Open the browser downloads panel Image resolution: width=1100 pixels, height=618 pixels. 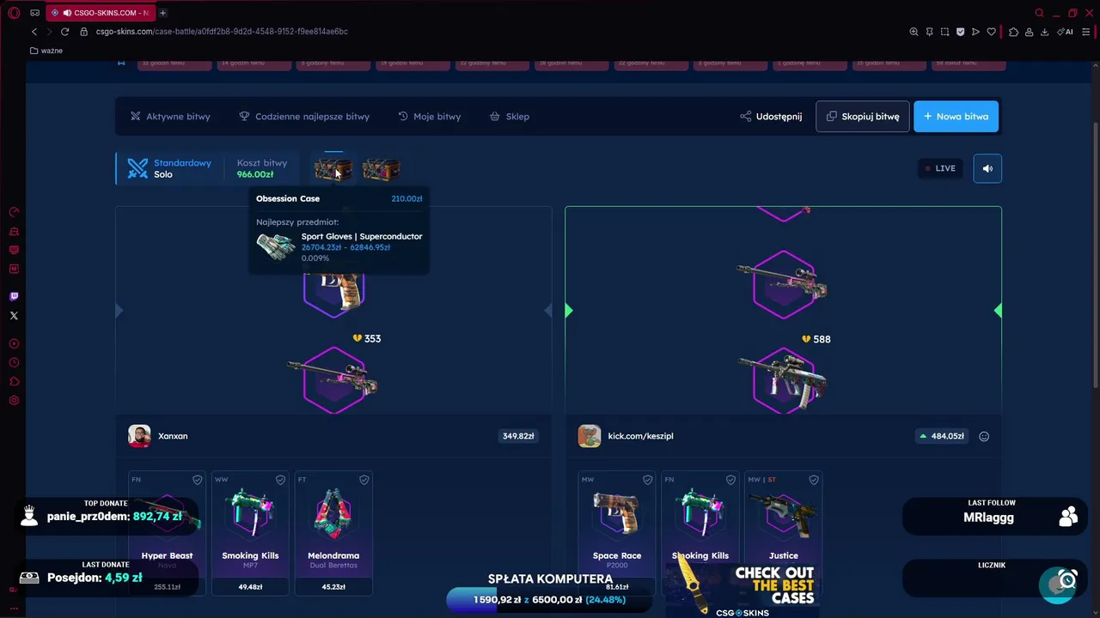[1044, 32]
